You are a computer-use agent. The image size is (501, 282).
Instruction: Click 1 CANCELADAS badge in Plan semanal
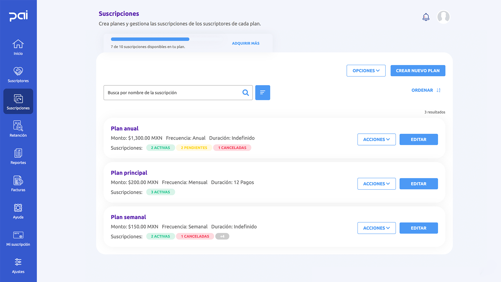(x=195, y=236)
